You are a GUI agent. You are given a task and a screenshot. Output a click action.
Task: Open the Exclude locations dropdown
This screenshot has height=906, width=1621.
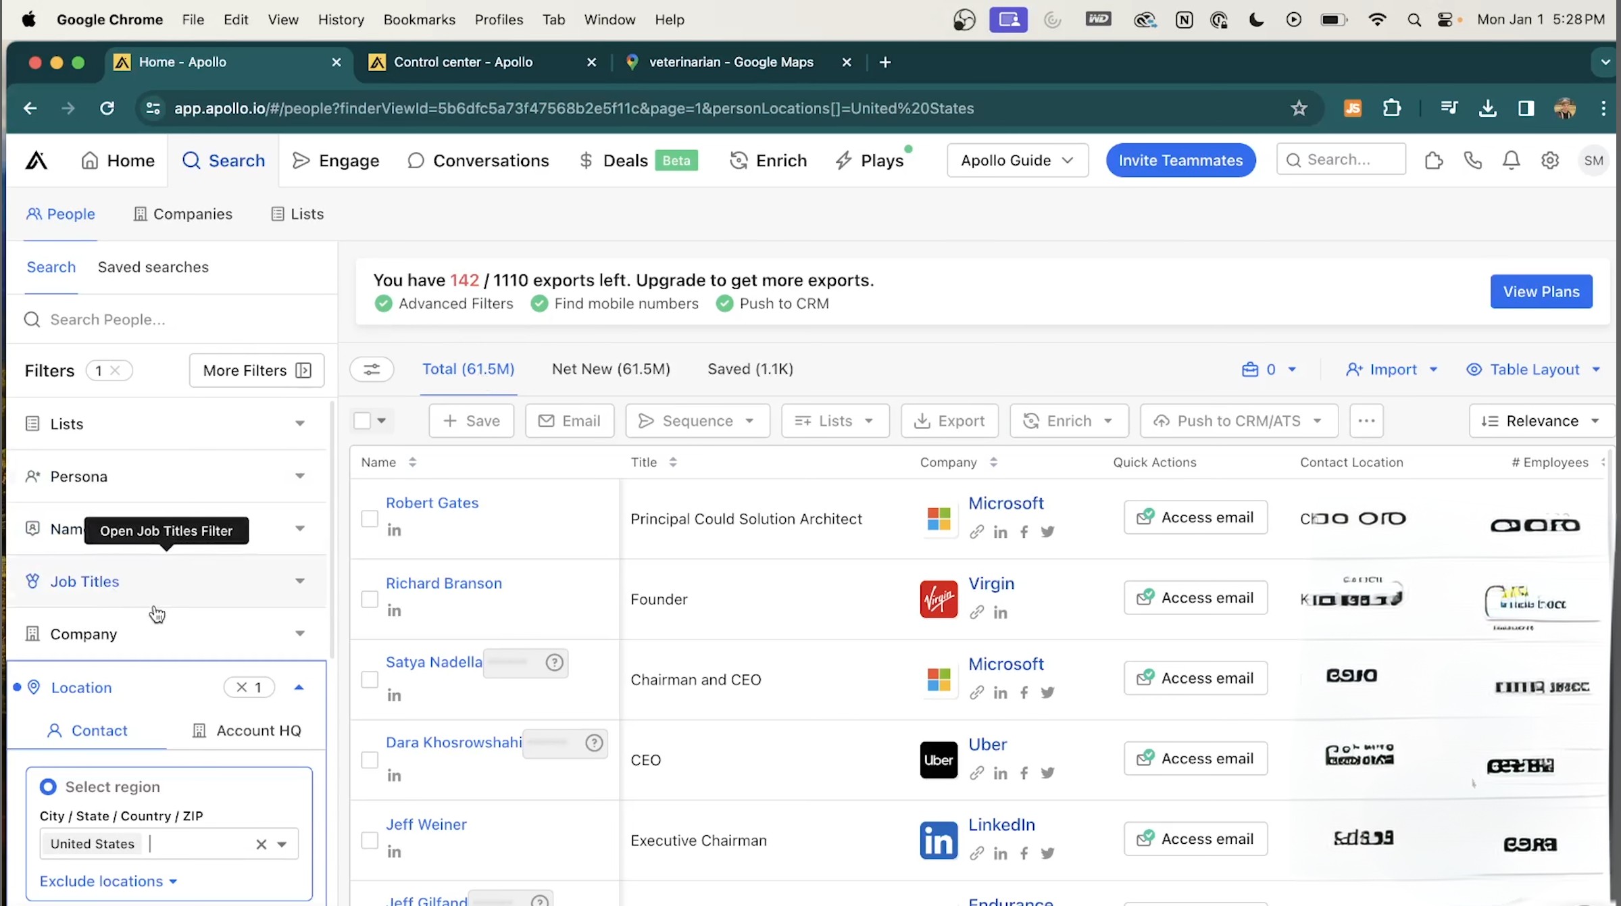108,882
